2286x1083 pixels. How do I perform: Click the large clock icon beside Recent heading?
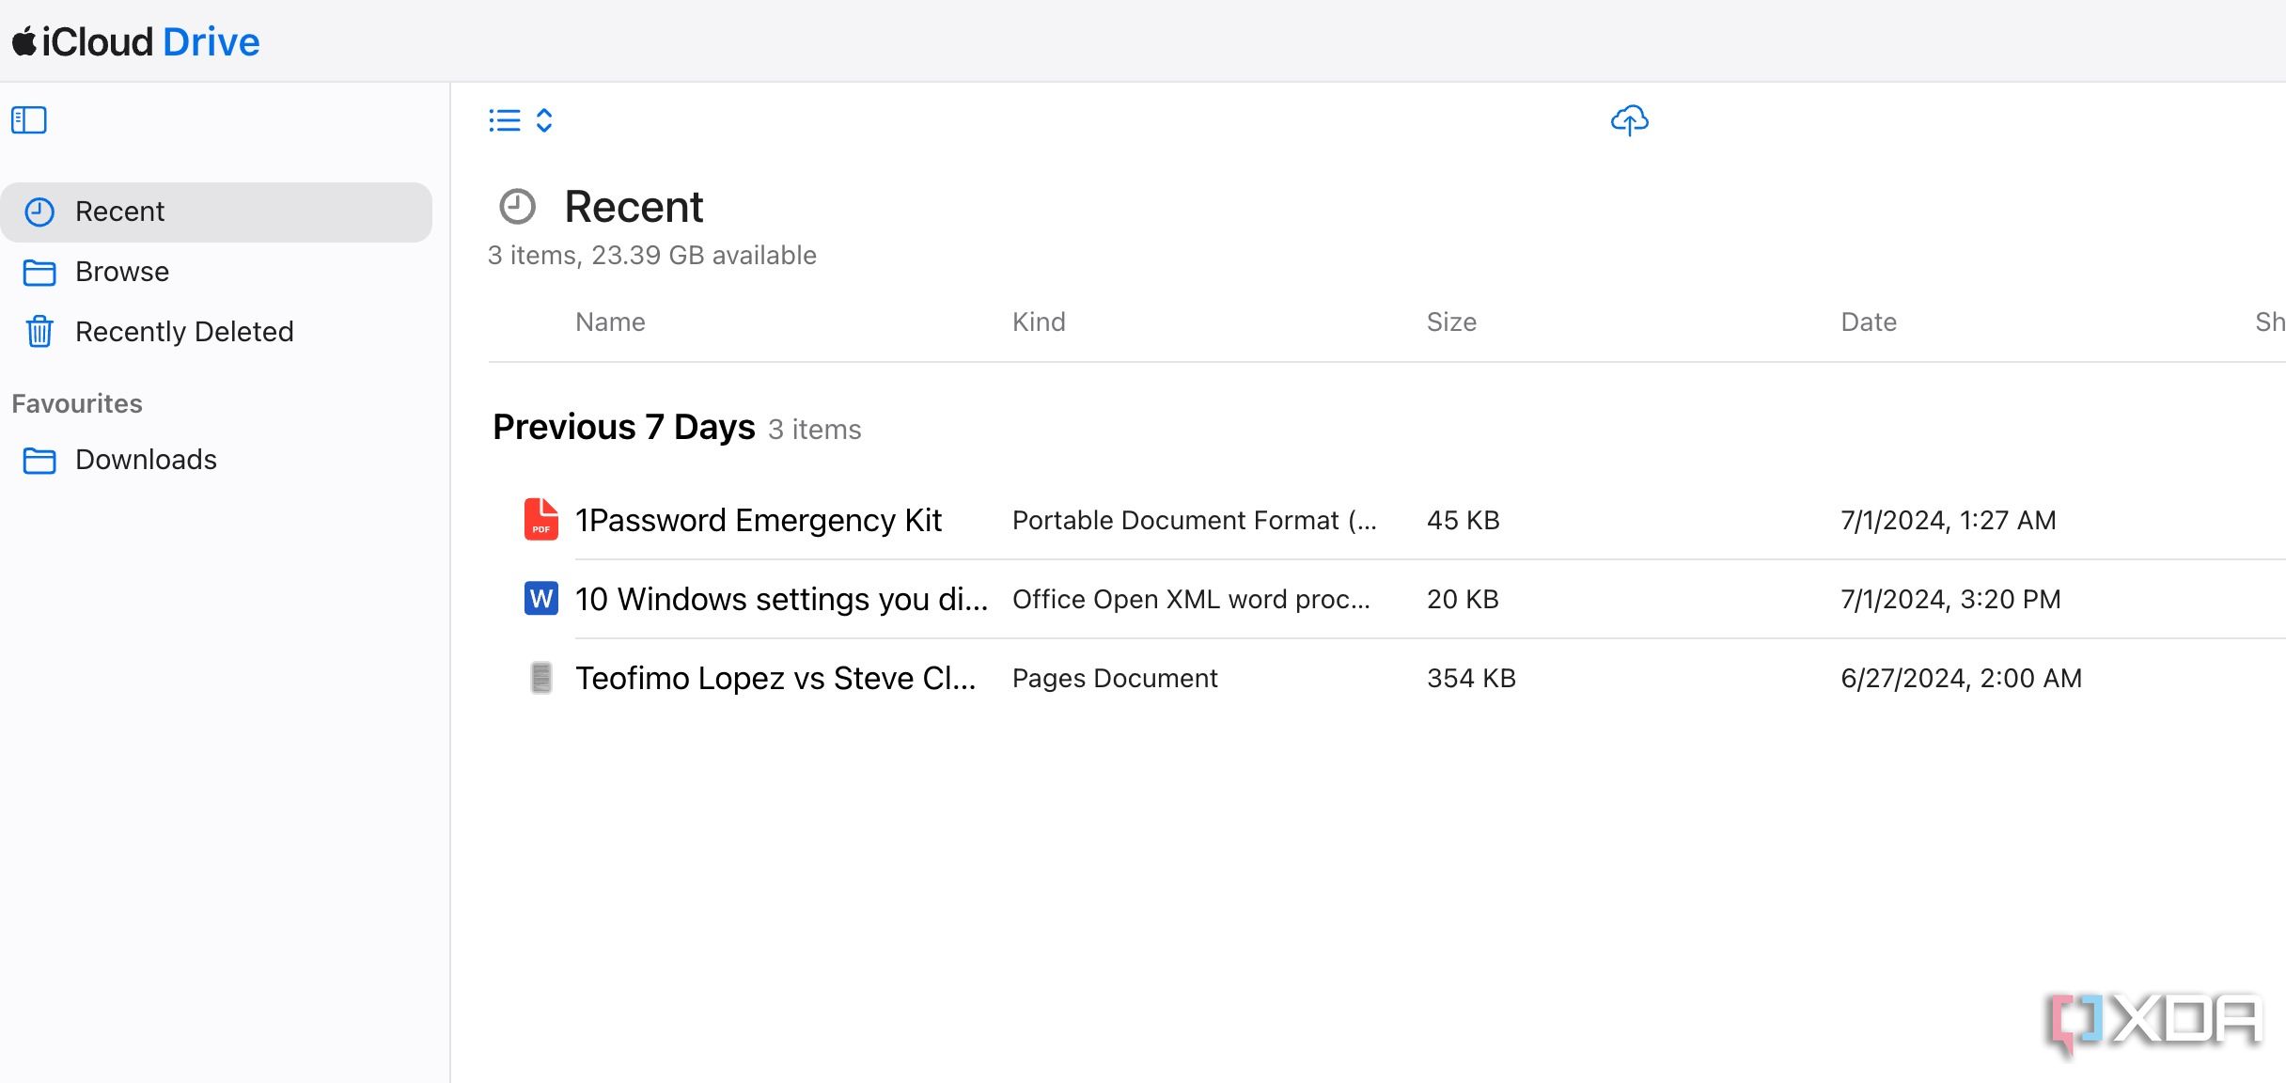point(517,207)
